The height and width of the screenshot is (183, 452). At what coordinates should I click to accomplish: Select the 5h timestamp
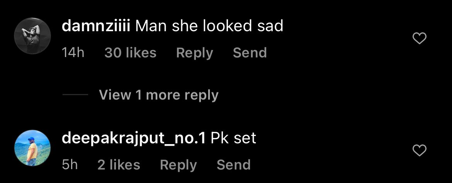(70, 165)
